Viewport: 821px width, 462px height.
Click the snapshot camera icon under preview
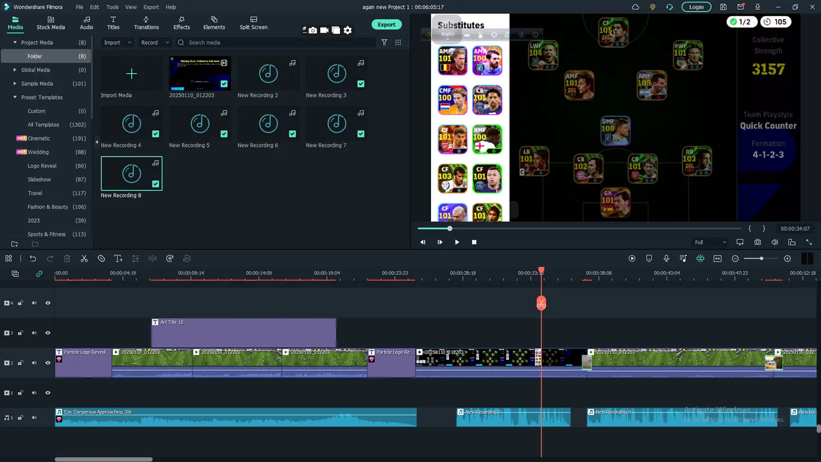point(758,242)
